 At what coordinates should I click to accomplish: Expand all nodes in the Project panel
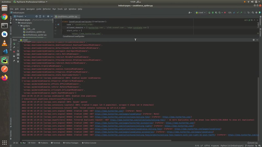coord(40,16)
